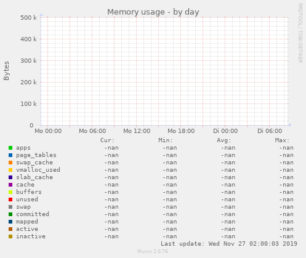Click the Min value for mapped
306x258 pixels.
(169, 222)
